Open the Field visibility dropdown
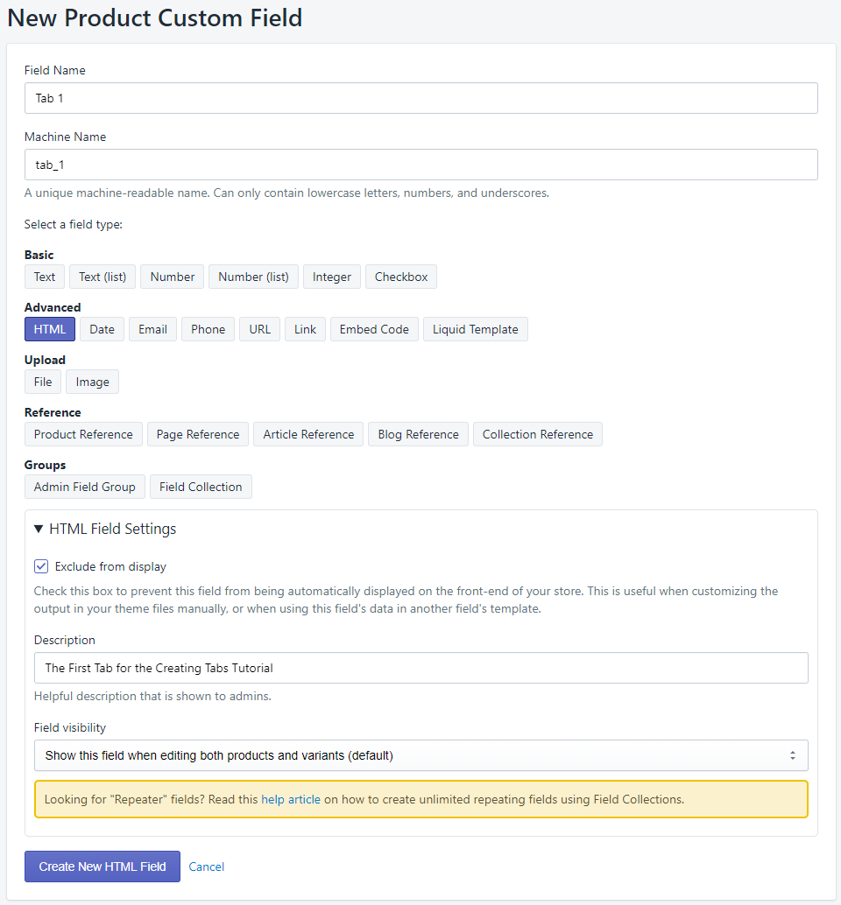 click(420, 755)
